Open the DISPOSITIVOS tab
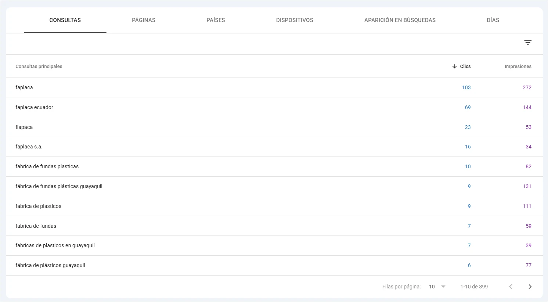This screenshot has height=302, width=548. click(295, 20)
